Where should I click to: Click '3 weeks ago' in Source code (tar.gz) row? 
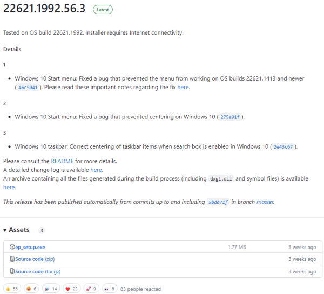302,271
